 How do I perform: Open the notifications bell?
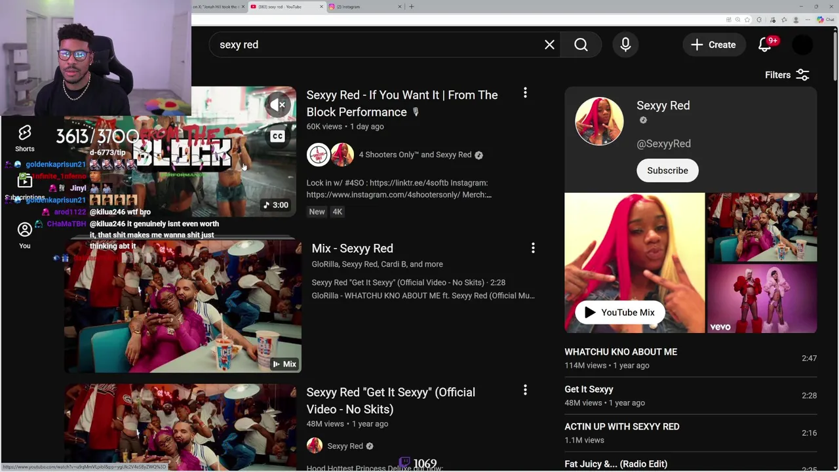point(765,45)
